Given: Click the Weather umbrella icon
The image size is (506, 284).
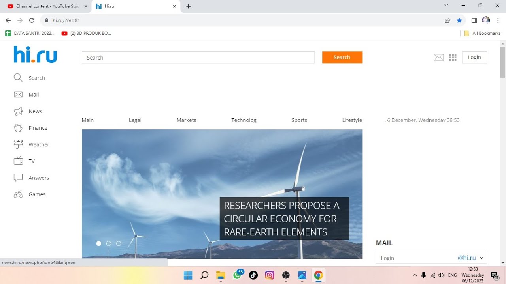Looking at the screenshot, I should [x=18, y=144].
